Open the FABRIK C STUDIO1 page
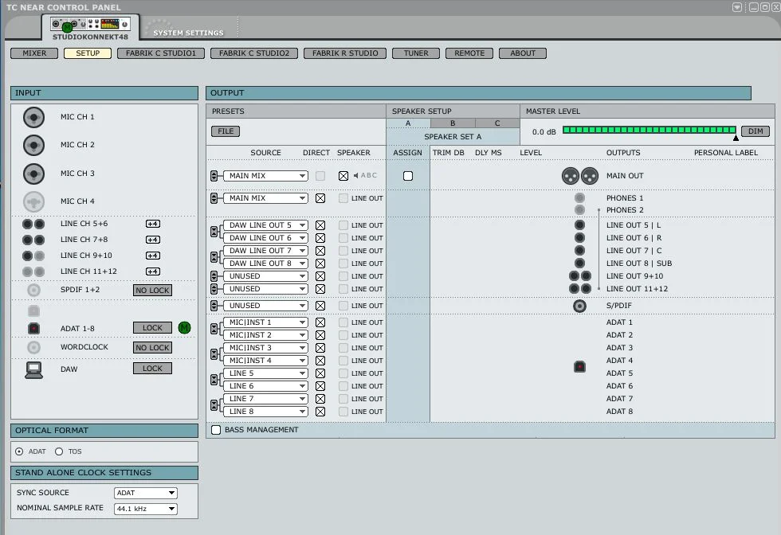This screenshot has width=781, height=535. [x=161, y=53]
